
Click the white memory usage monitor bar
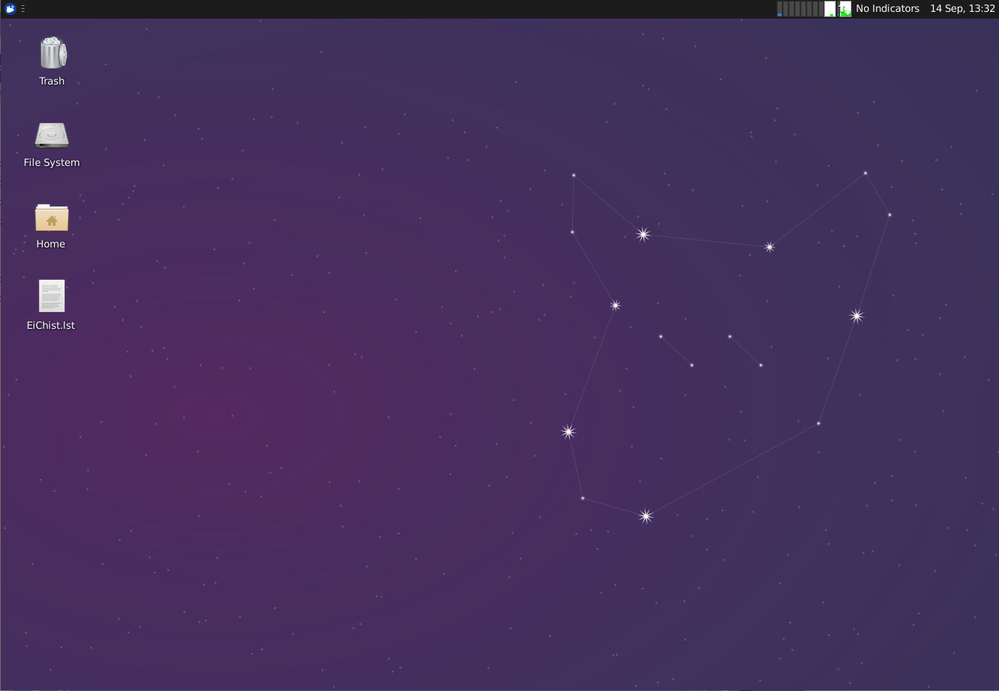click(x=830, y=9)
